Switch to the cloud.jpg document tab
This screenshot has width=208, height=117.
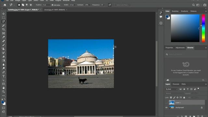(55, 10)
